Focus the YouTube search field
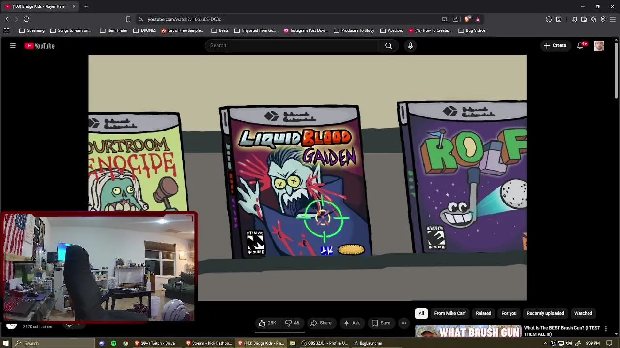620x348 pixels. (x=292, y=45)
